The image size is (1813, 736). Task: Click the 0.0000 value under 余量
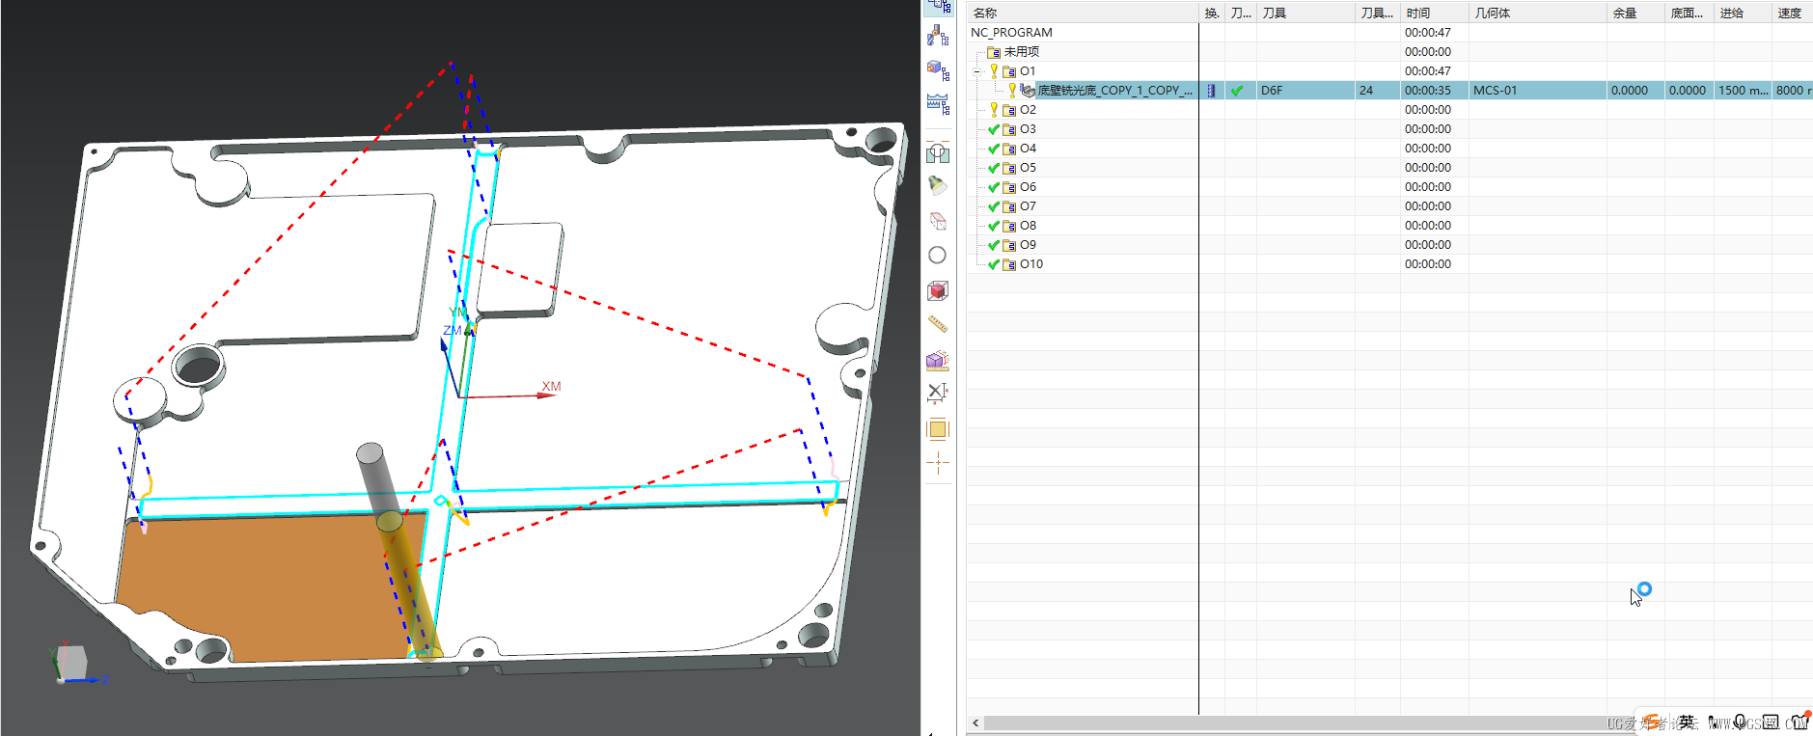click(1635, 91)
